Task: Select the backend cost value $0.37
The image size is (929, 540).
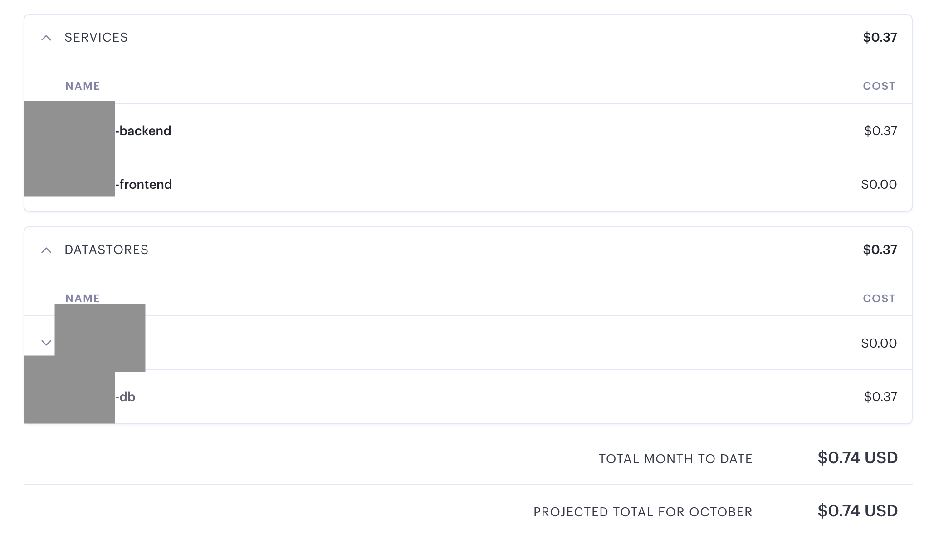Action: (880, 131)
